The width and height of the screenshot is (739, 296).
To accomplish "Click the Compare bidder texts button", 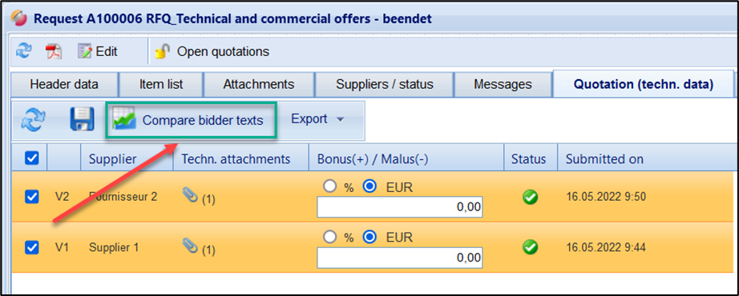I will click(x=191, y=121).
